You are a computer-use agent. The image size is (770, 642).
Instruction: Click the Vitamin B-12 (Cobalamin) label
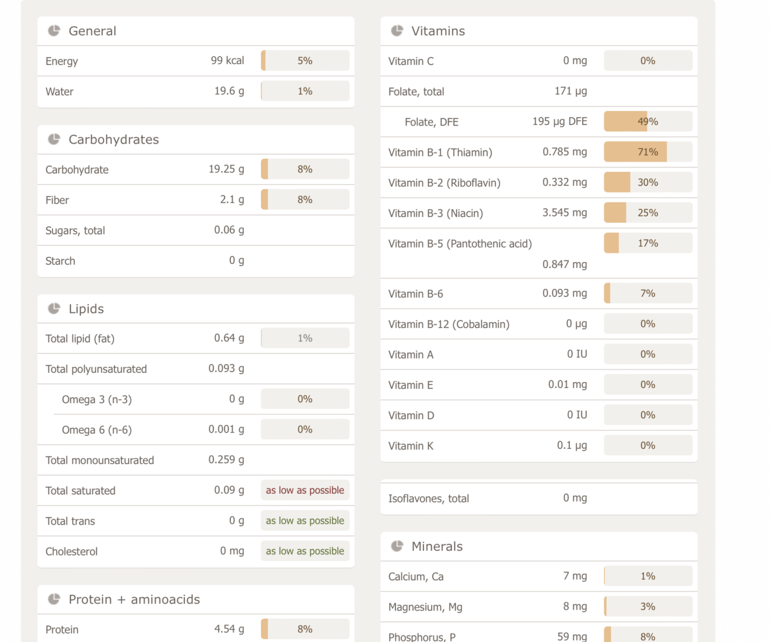click(x=449, y=324)
